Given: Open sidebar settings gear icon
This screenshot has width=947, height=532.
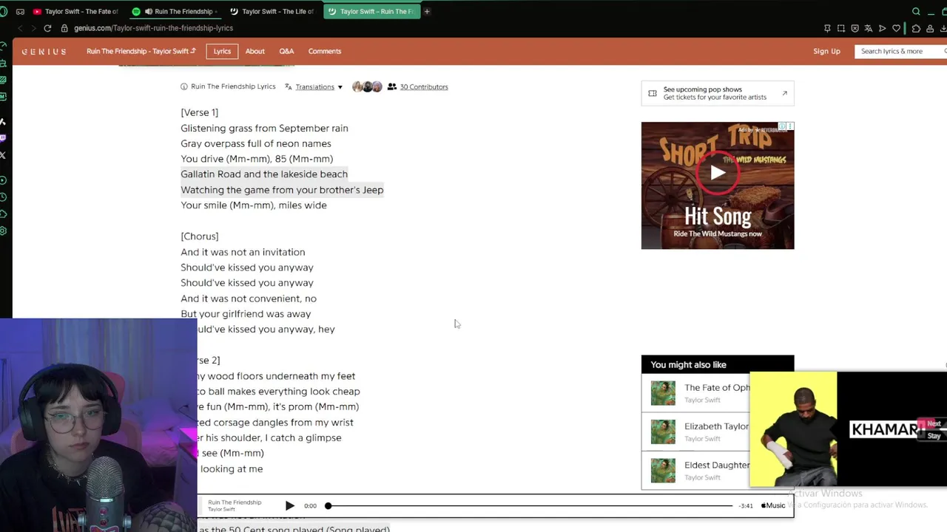Looking at the screenshot, I should (x=4, y=231).
